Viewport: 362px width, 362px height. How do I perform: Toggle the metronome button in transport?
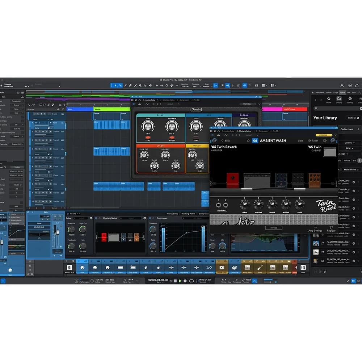pyautogui.click(x=254, y=281)
